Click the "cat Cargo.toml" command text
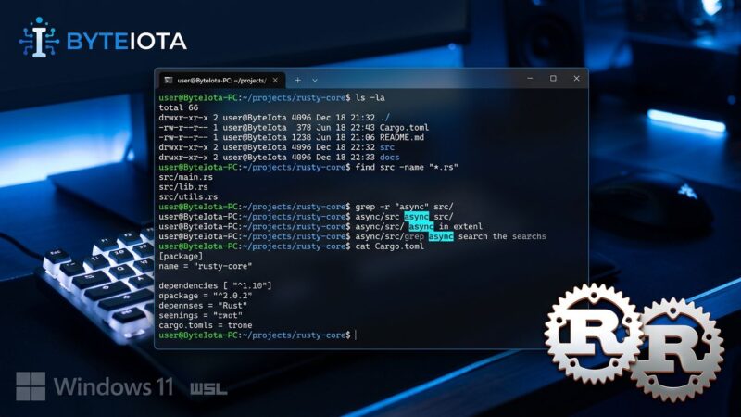This screenshot has height=417, width=741. point(389,246)
